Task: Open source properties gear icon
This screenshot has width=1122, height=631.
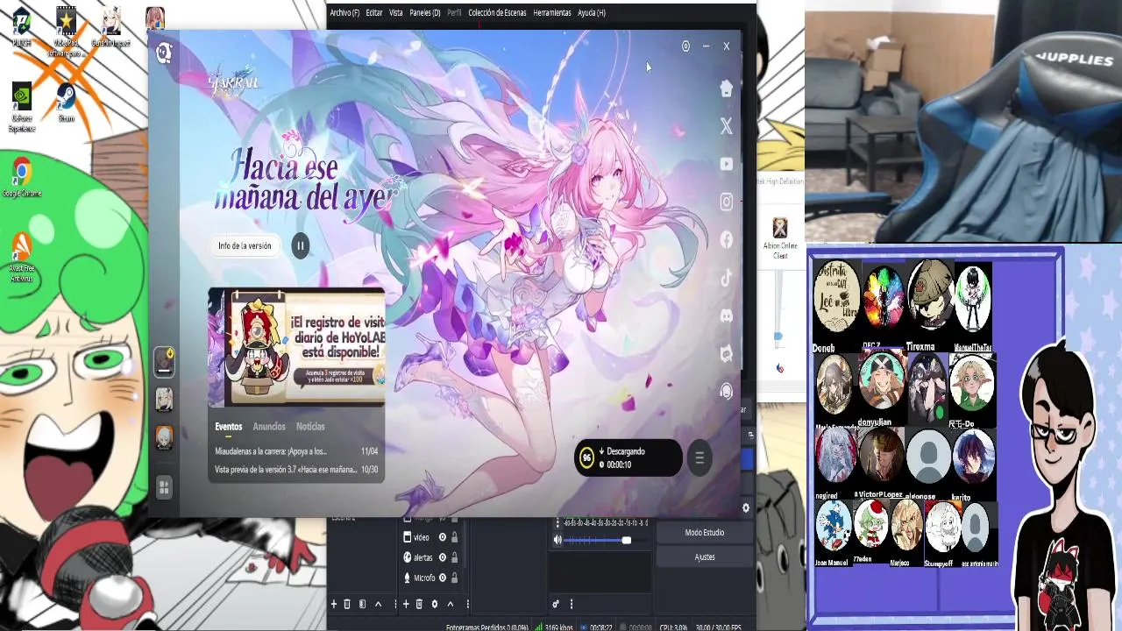Action: point(434,604)
